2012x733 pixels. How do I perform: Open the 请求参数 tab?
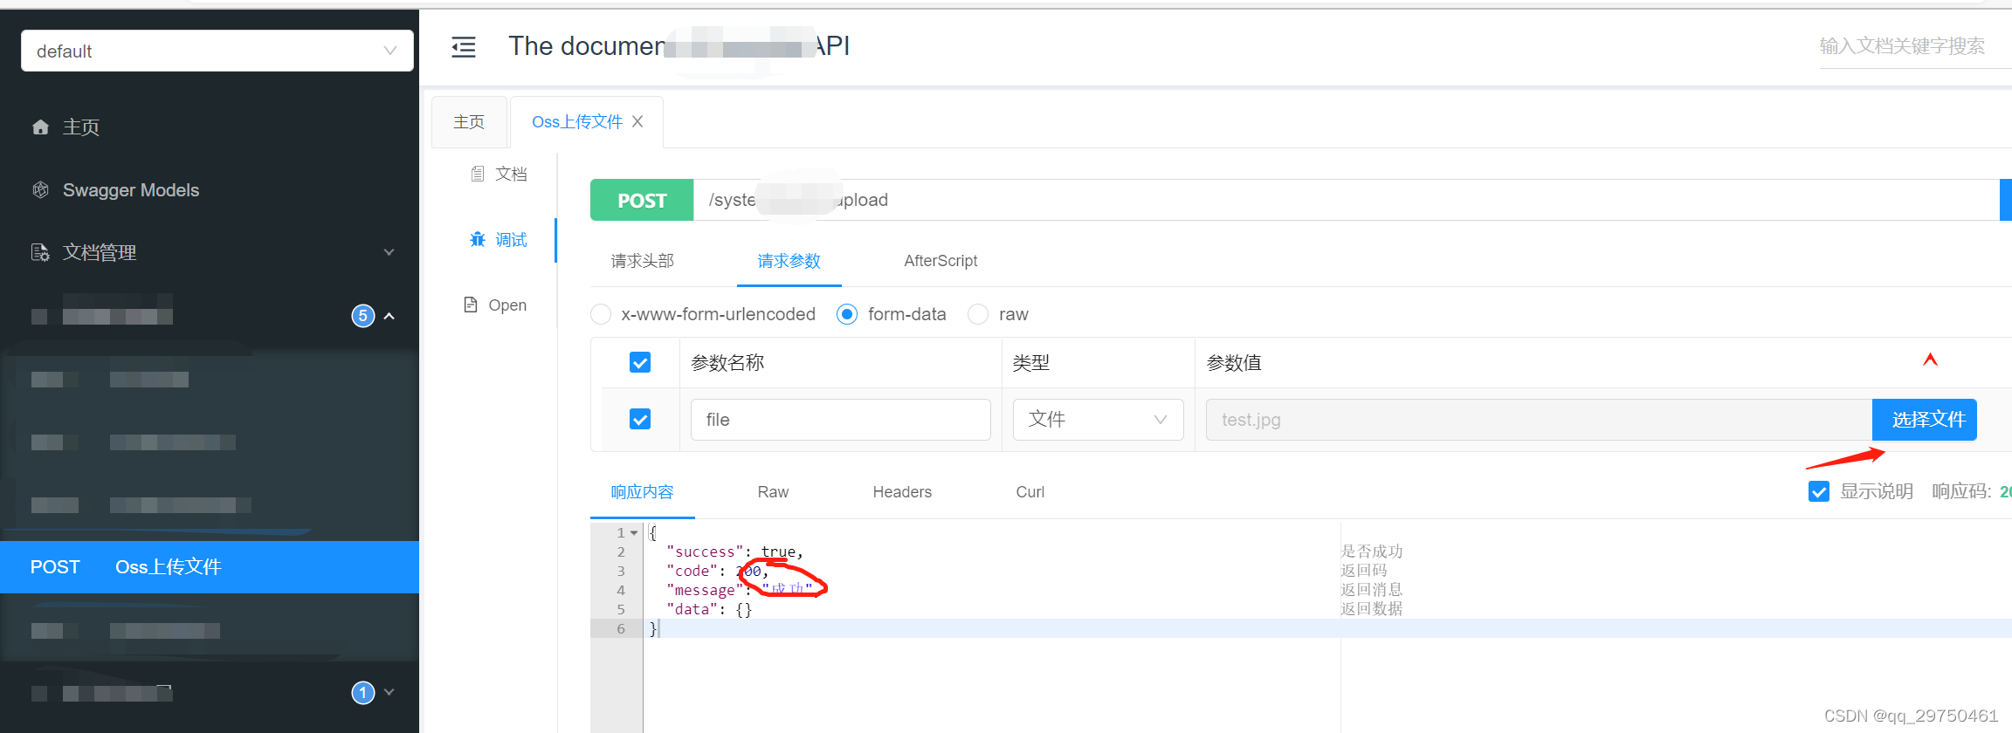coord(789,261)
